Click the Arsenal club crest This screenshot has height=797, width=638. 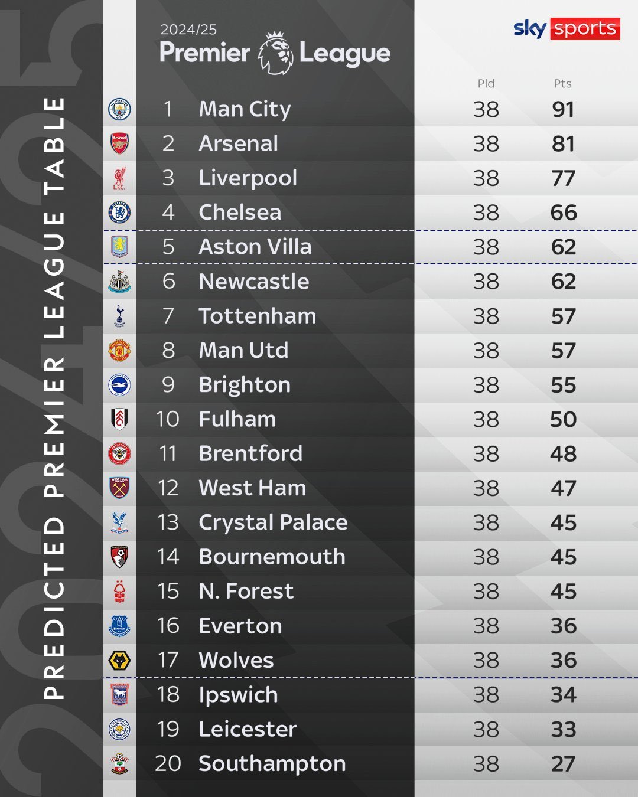pos(119,143)
